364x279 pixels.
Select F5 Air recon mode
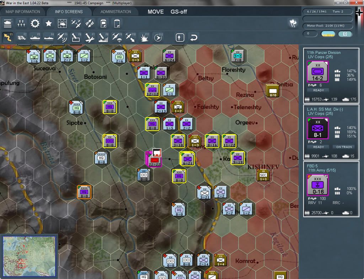pyautogui.click(x=62, y=37)
